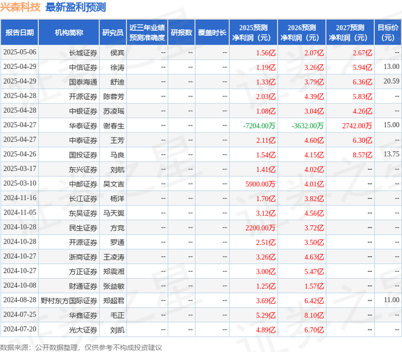Click researcher 陈蓉芳

114,96
